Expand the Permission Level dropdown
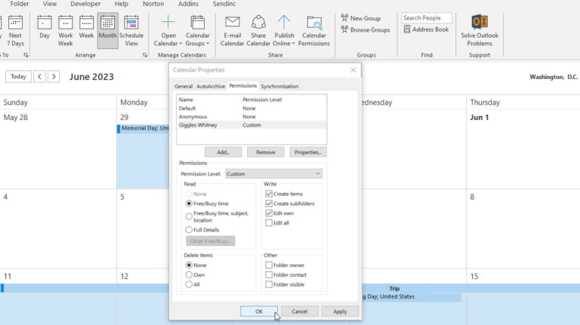 pos(273,174)
